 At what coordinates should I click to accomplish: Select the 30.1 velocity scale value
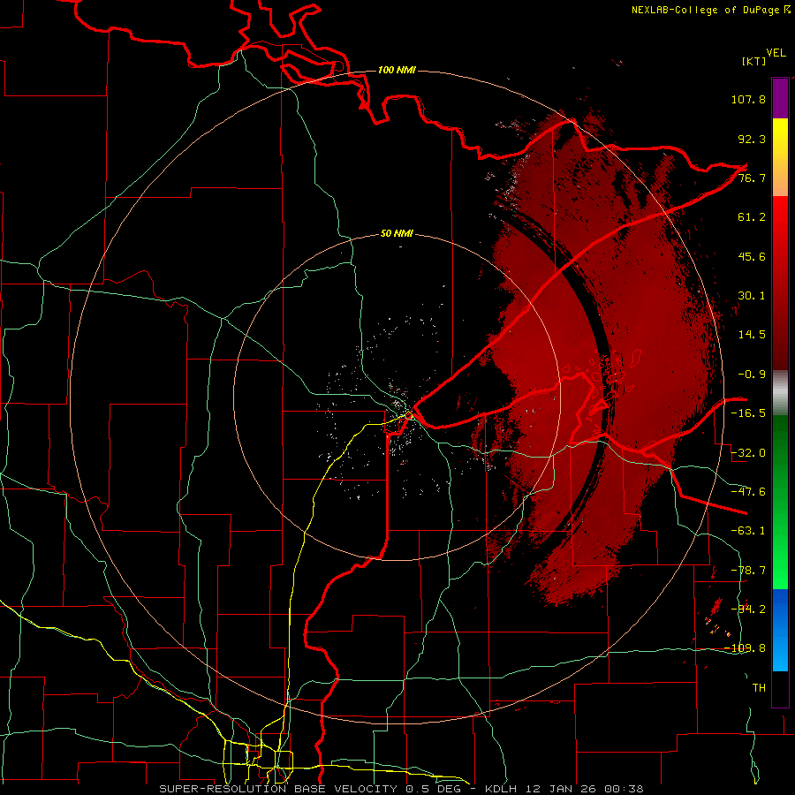tap(752, 296)
